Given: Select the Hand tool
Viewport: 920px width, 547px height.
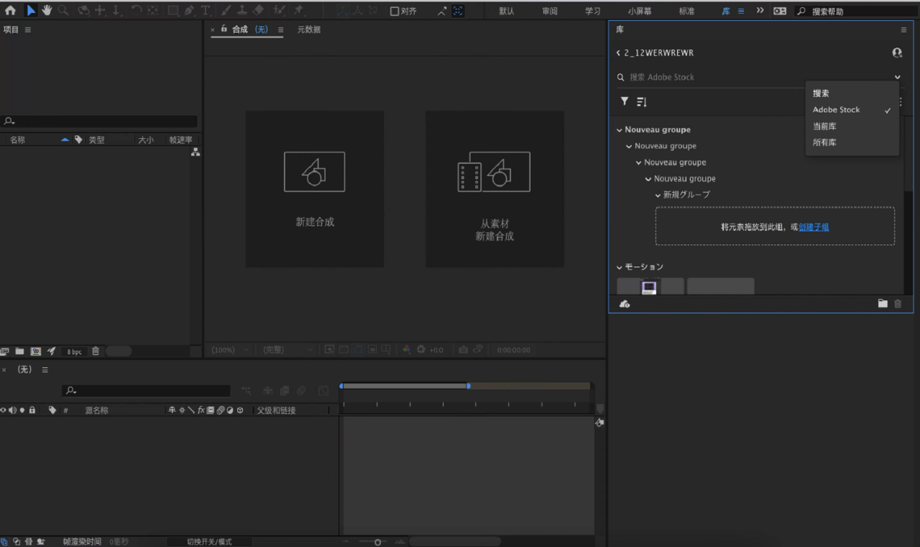Looking at the screenshot, I should pos(47,11).
